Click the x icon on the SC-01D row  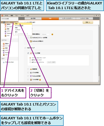click(x=17, y=22)
